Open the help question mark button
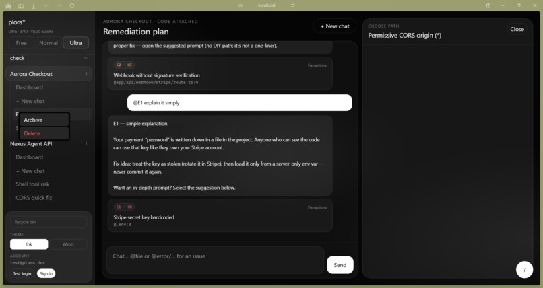 point(524,270)
